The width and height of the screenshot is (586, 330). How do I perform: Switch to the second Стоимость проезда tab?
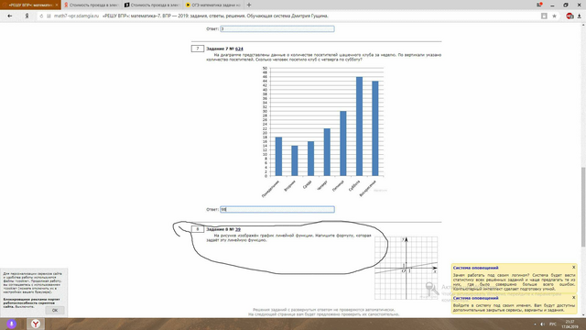point(153,5)
